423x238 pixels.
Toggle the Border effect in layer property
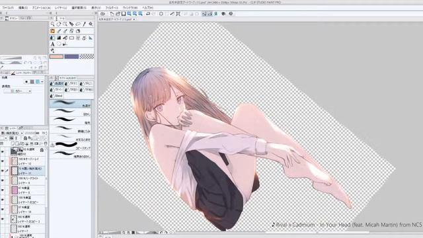(x=26, y=81)
